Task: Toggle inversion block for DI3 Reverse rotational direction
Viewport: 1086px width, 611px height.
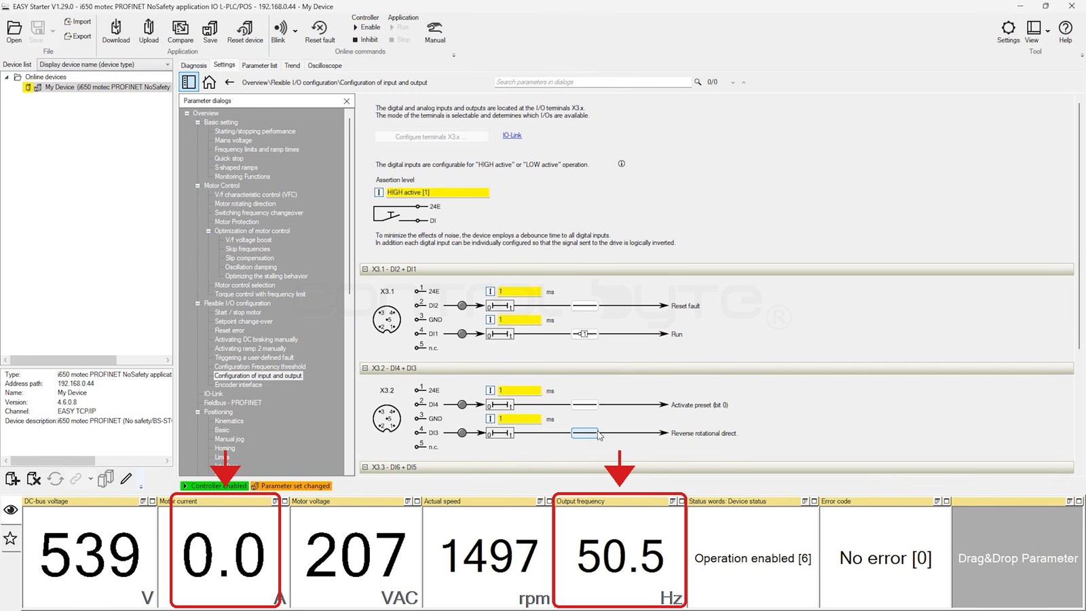Action: click(x=584, y=433)
